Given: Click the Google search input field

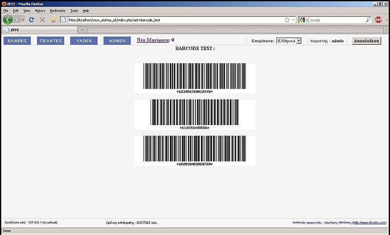Looking at the screenshot, I should [x=337, y=20].
